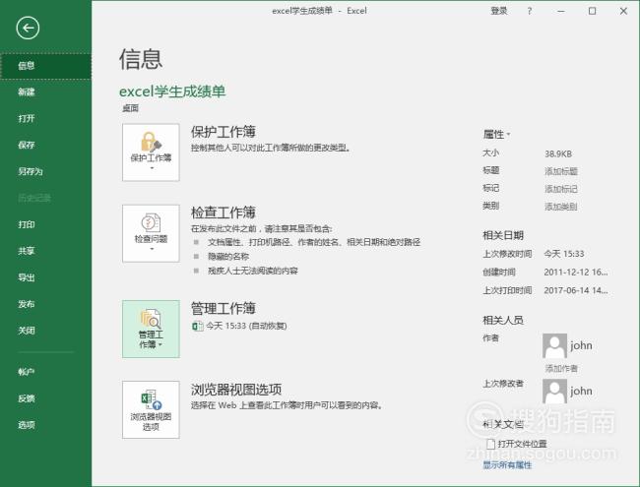Click the 相关日期 heading
This screenshot has height=487, width=640.
coord(503,235)
